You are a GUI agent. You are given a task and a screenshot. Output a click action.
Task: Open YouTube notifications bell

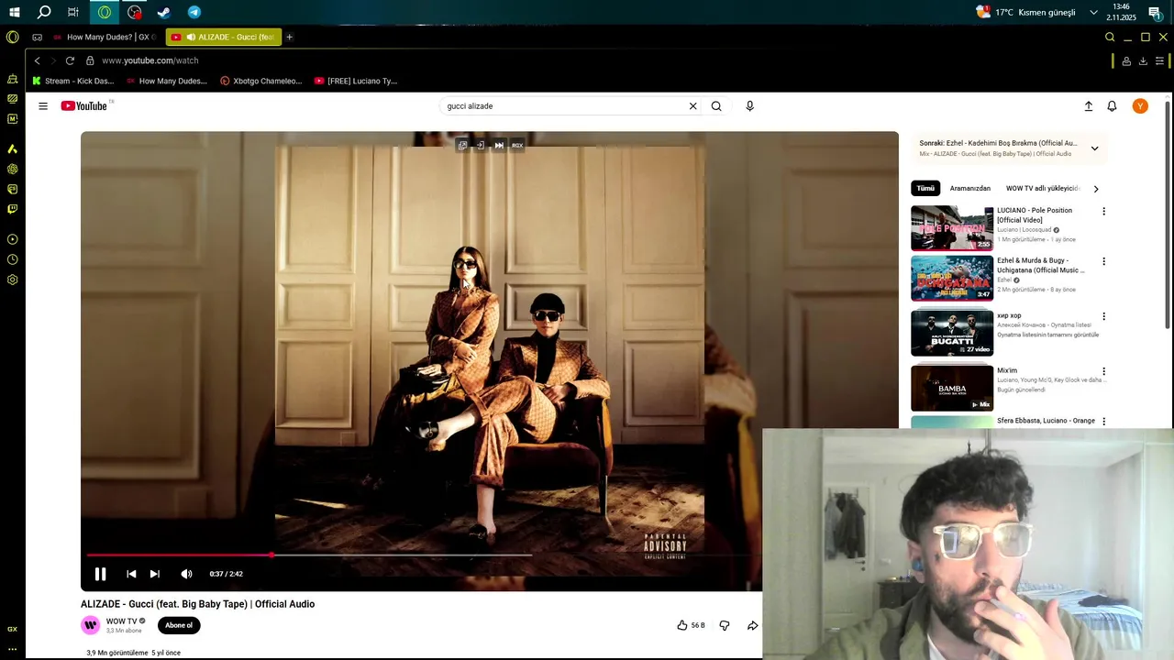pos(1112,106)
